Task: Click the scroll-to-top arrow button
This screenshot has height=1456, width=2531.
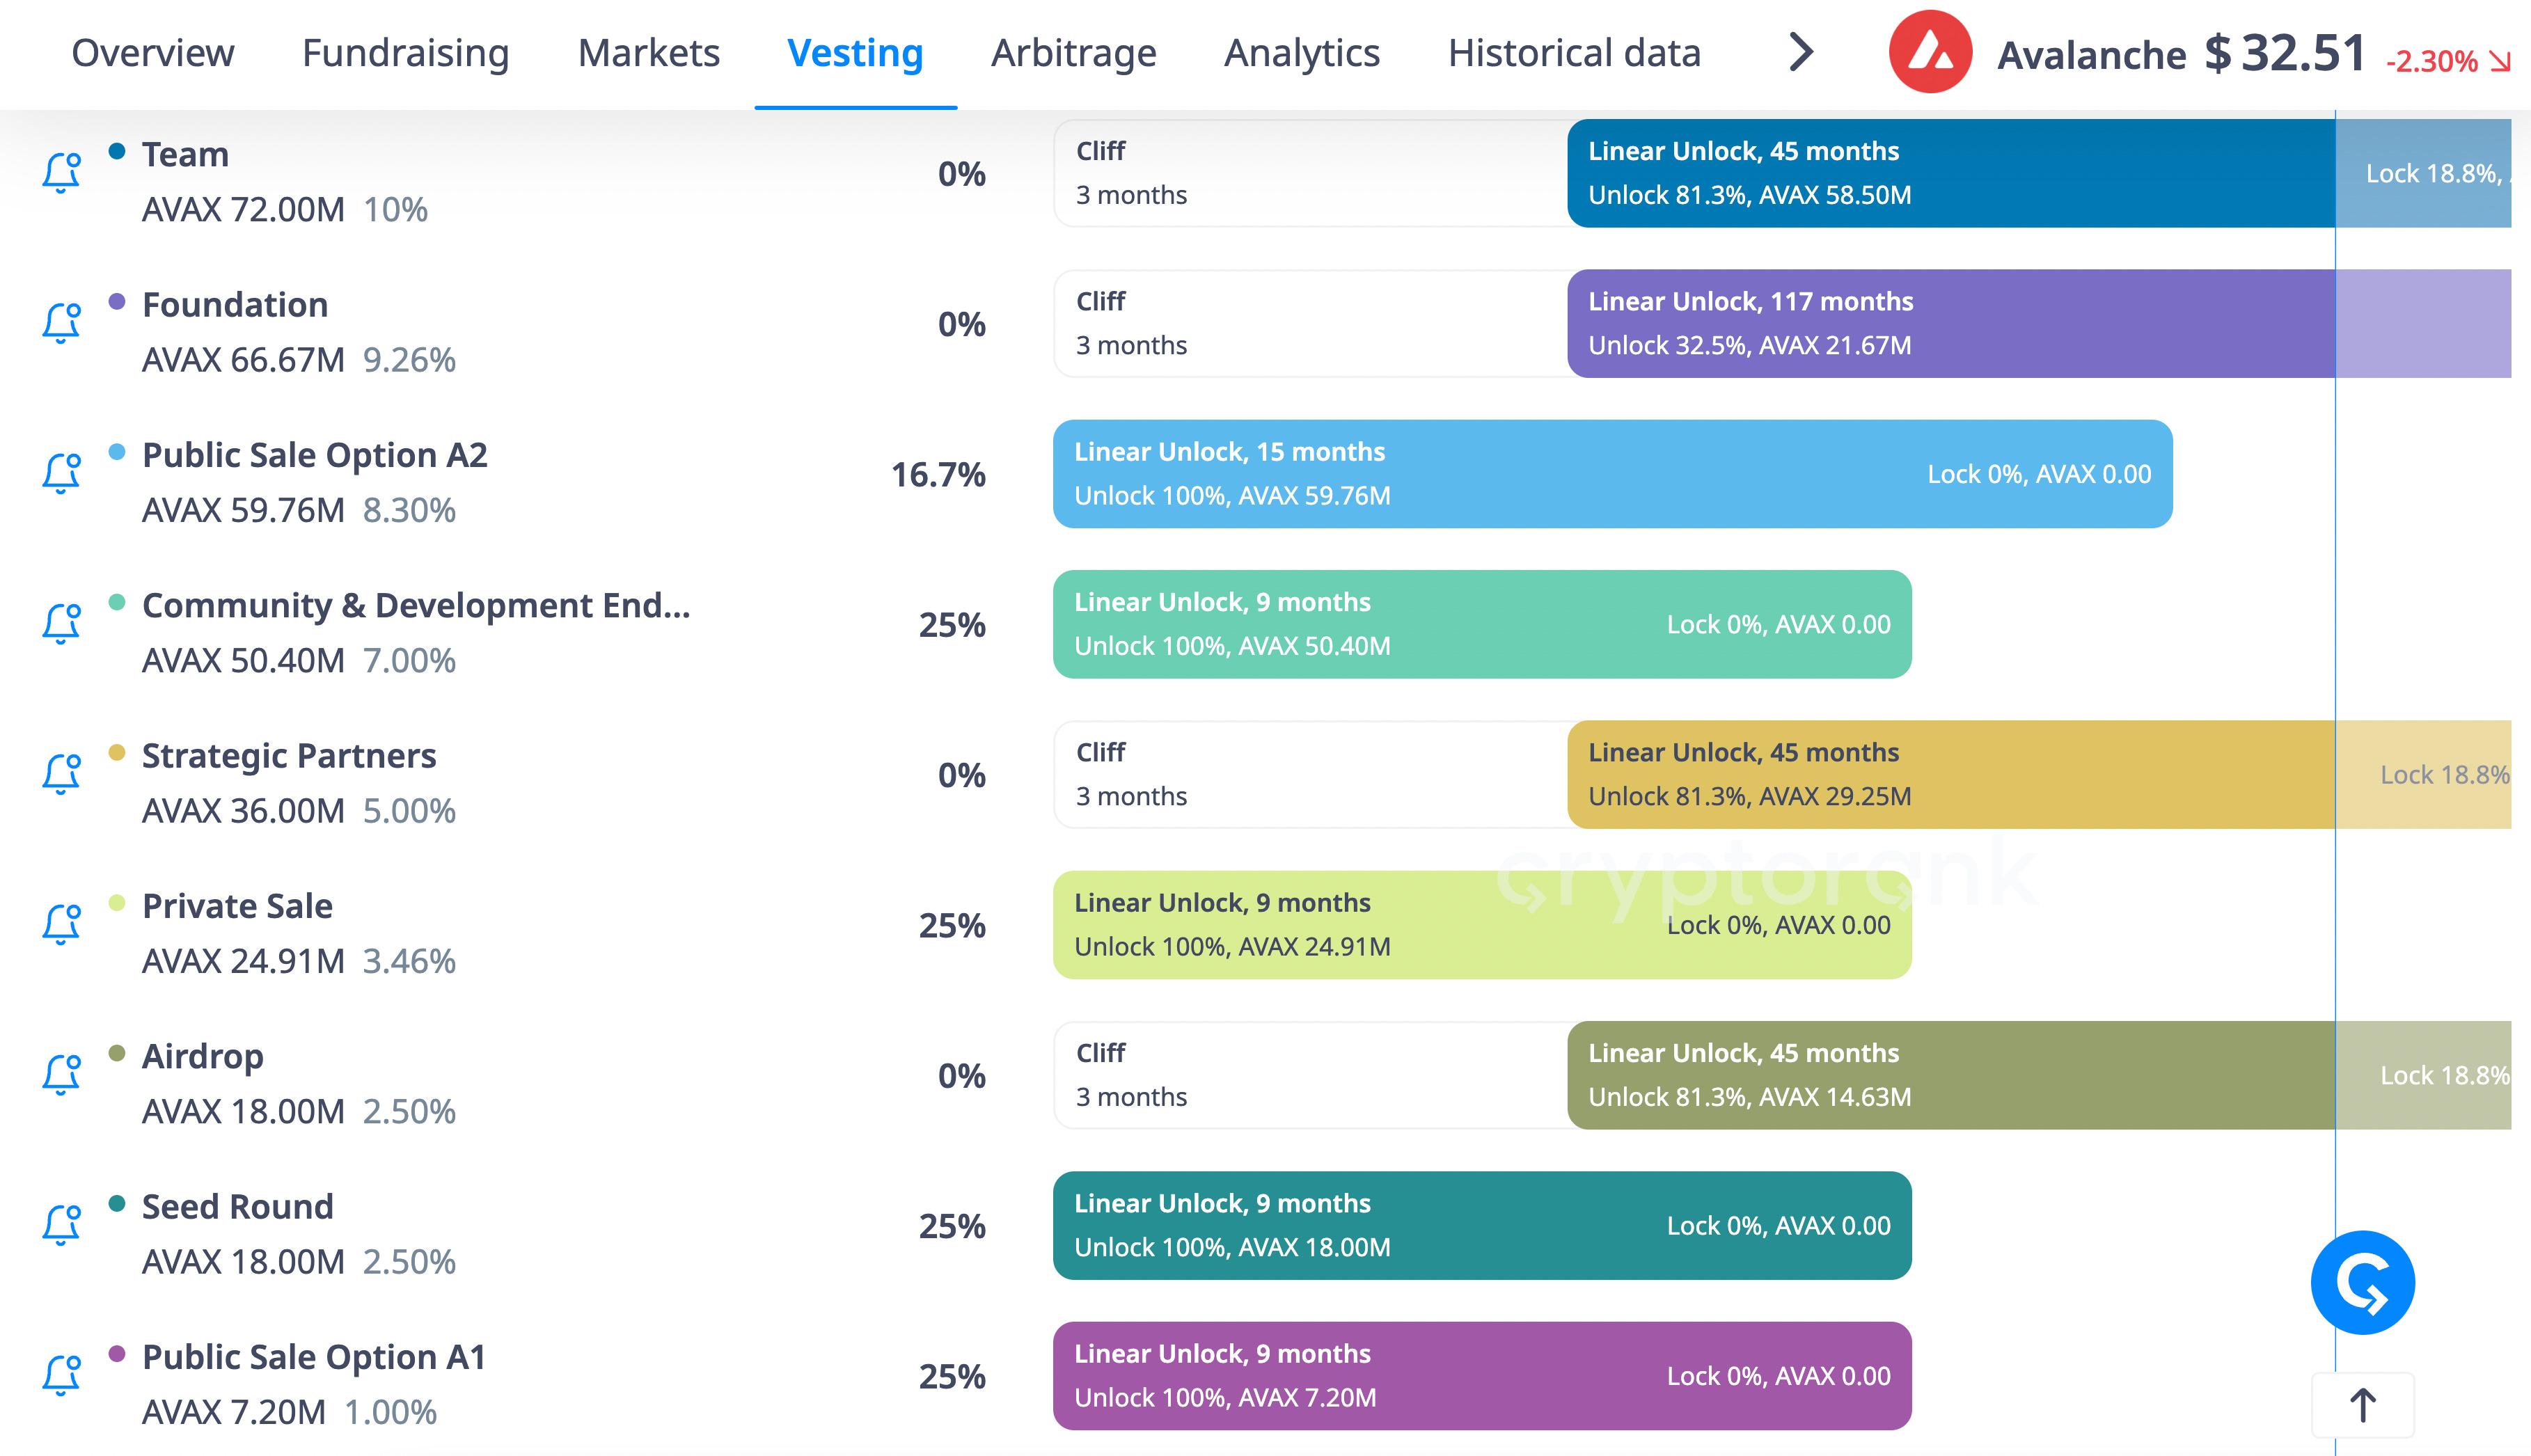Action: click(2363, 1405)
